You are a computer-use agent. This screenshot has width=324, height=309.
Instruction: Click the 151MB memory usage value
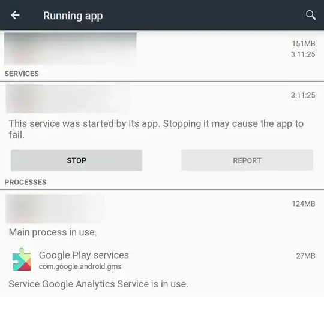304,44
